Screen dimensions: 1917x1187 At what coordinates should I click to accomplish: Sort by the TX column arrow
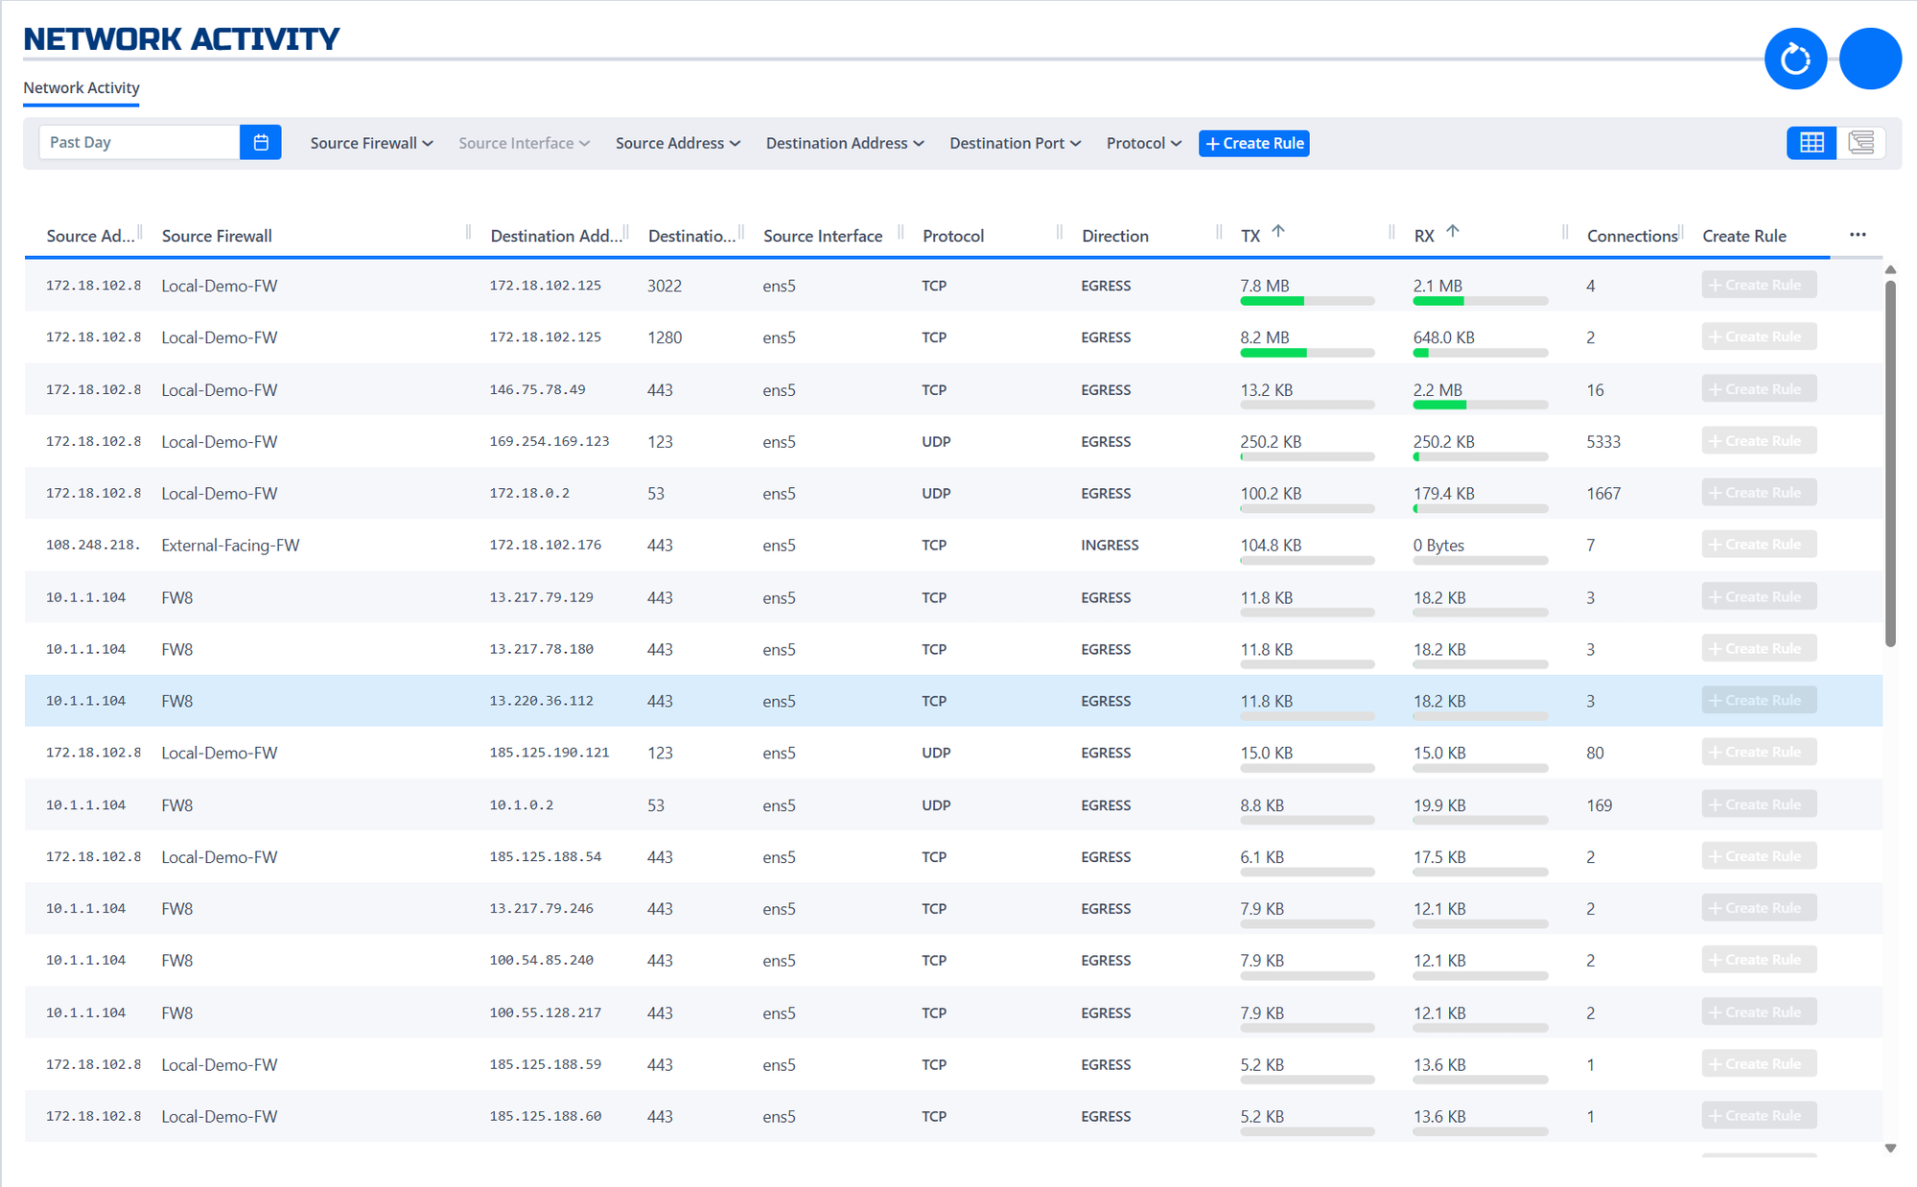[1278, 231]
